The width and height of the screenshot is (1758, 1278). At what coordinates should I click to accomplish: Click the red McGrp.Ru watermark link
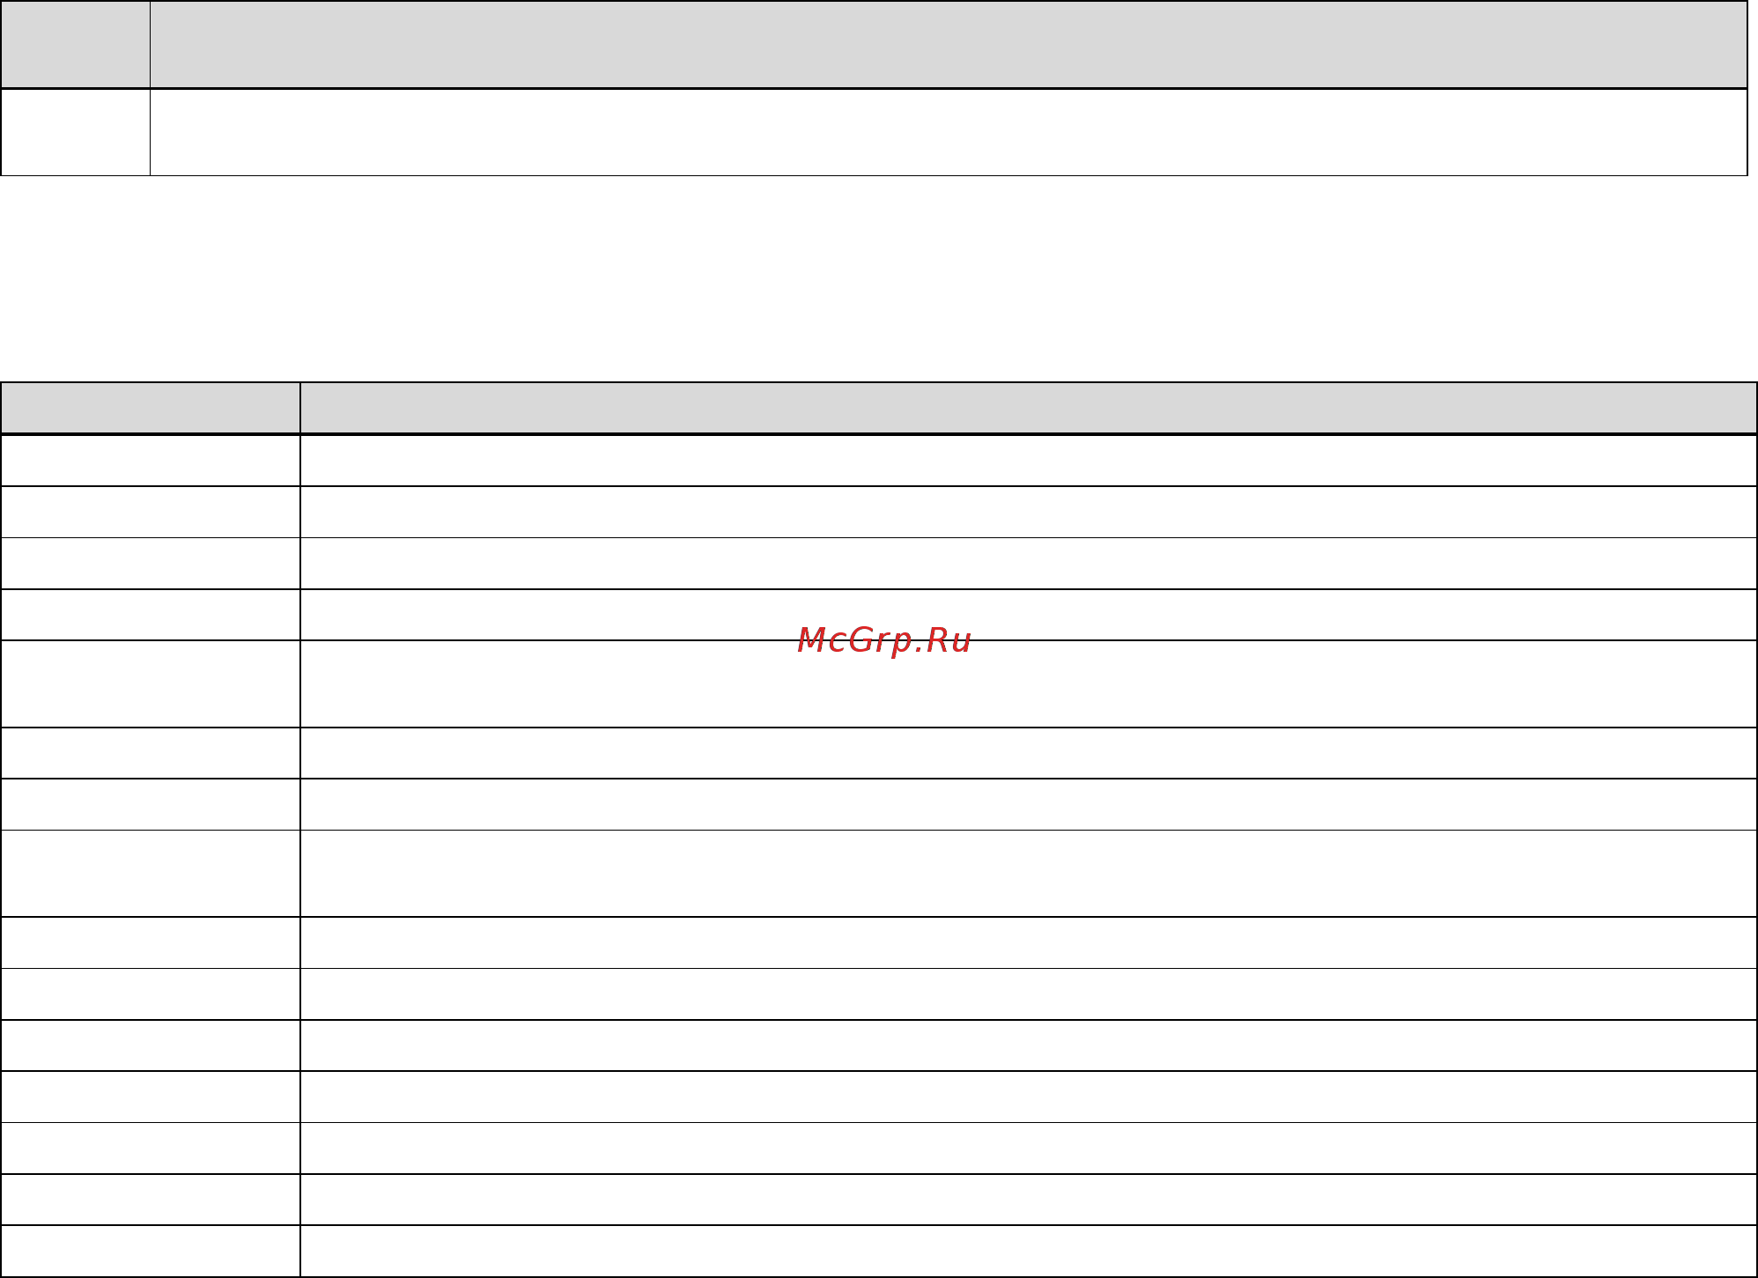[x=883, y=640]
